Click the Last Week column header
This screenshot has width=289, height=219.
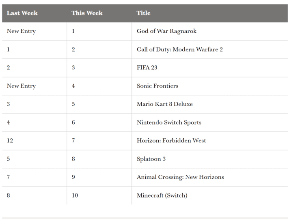pos(22,13)
